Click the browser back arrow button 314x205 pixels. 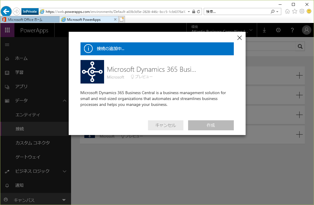coord(6,11)
